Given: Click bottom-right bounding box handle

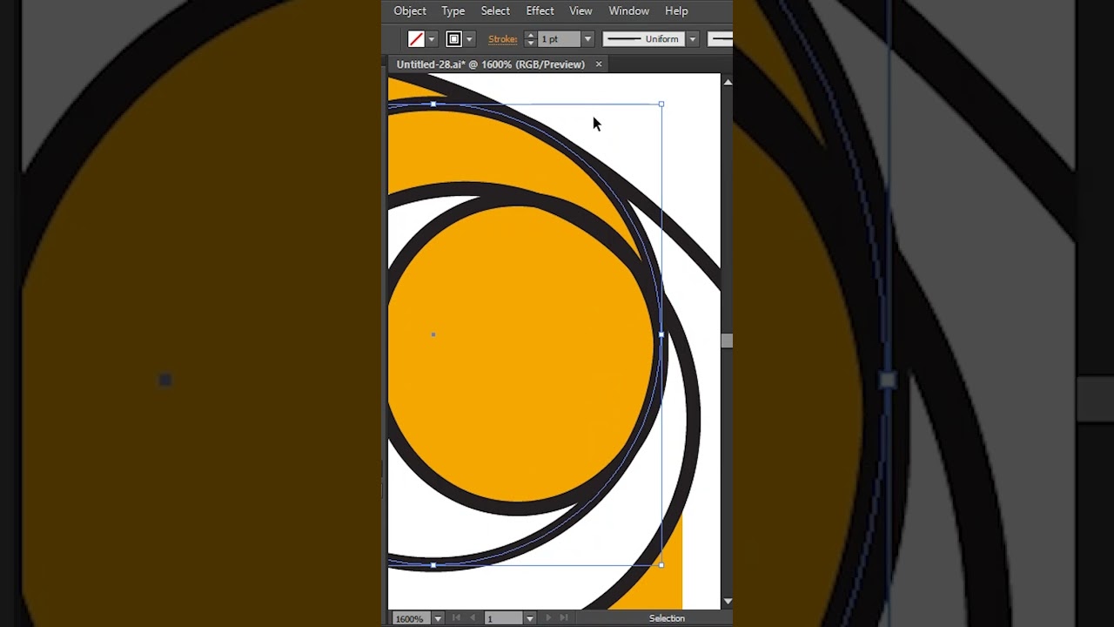Looking at the screenshot, I should tap(661, 565).
